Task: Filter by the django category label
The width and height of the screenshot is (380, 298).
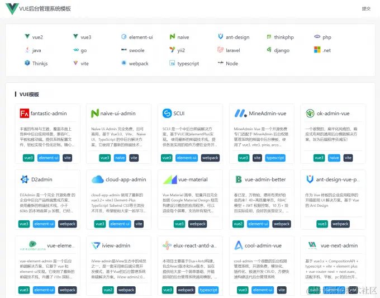Action: pos(282,50)
